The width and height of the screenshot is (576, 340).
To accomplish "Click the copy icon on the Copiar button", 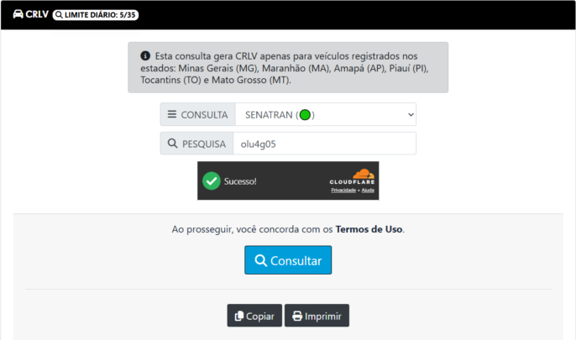I will point(239,316).
